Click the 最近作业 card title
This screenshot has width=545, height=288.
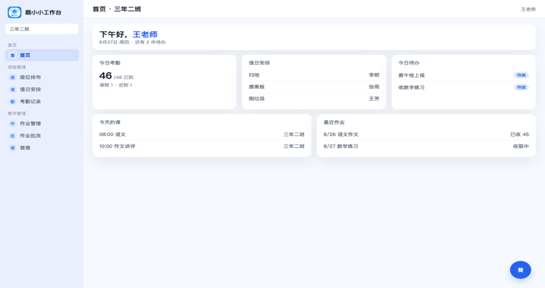click(334, 122)
